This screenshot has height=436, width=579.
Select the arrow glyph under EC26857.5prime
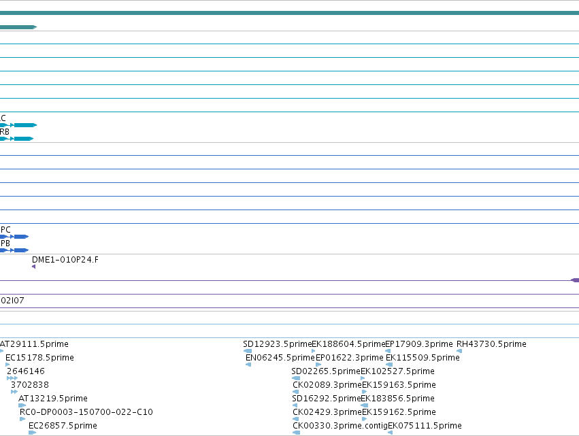click(x=32, y=433)
